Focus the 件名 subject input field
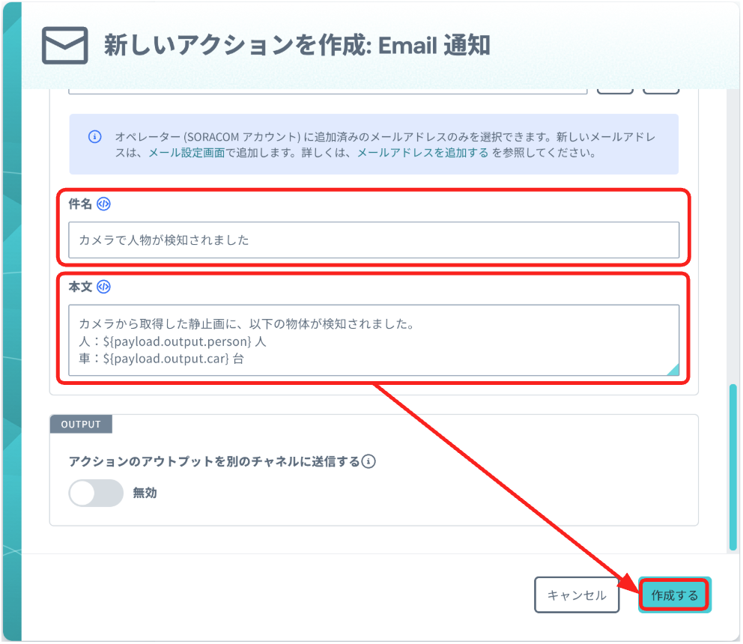 pyautogui.click(x=373, y=240)
